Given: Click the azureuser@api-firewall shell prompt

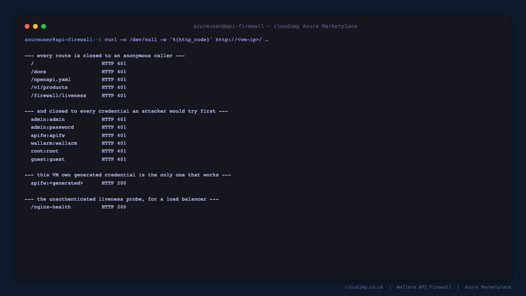Looking at the screenshot, I should click(x=63, y=40).
